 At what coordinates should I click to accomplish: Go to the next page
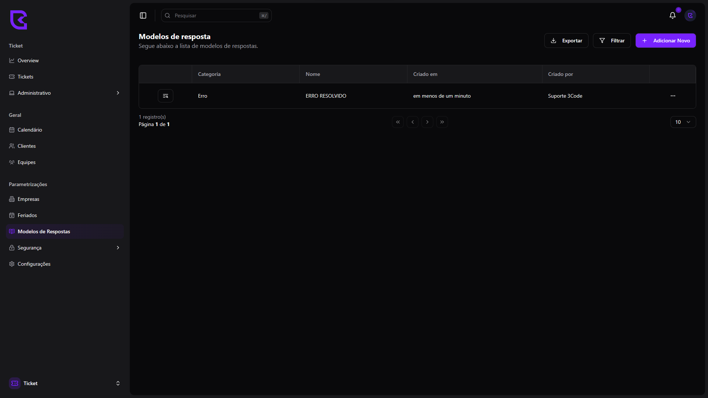(427, 122)
